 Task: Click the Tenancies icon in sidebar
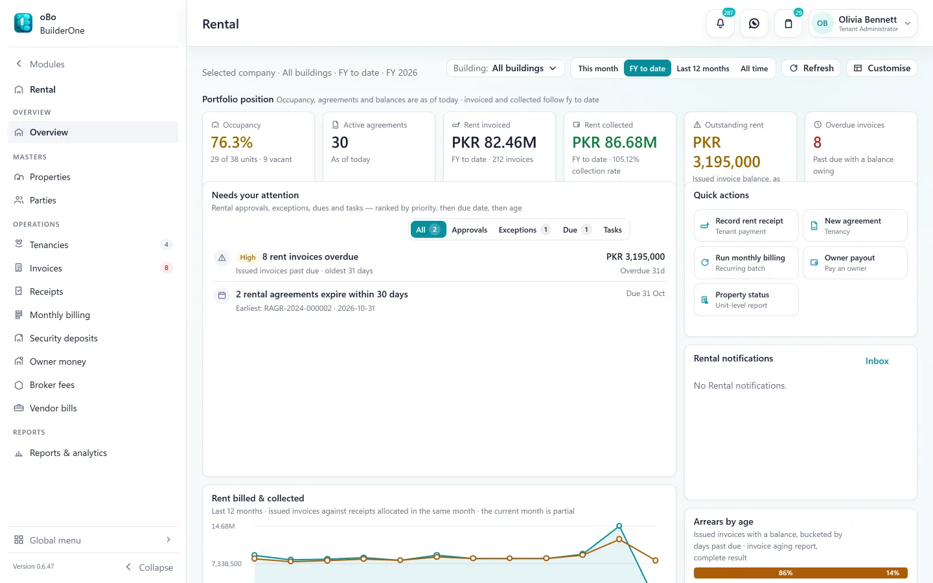tap(19, 244)
